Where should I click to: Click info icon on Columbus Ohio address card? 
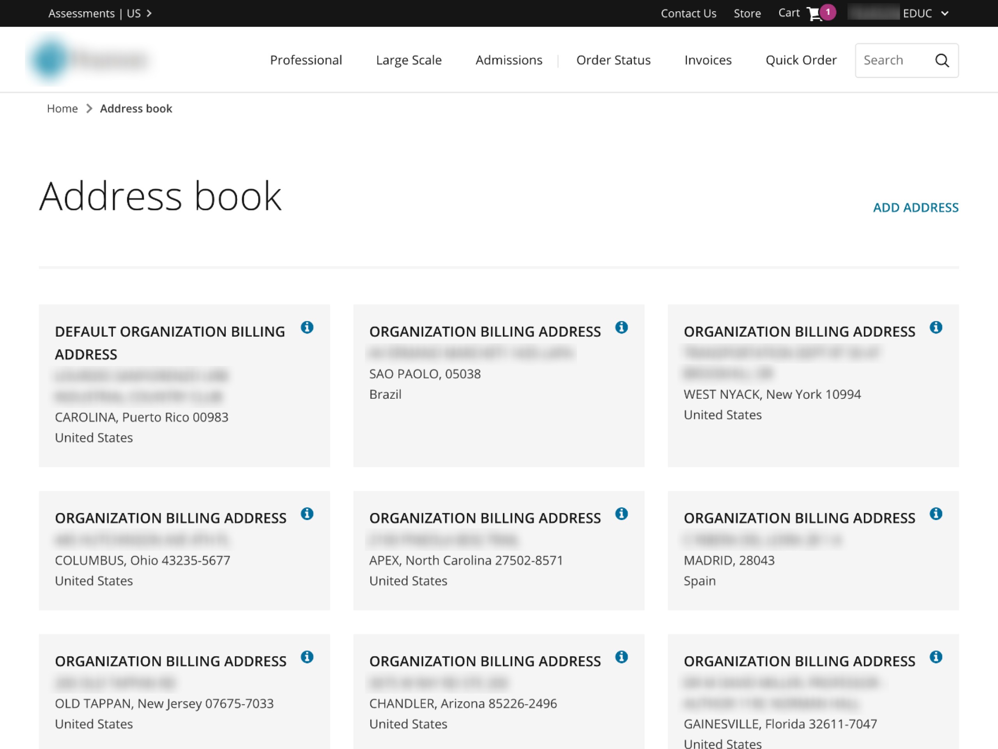pyautogui.click(x=307, y=514)
